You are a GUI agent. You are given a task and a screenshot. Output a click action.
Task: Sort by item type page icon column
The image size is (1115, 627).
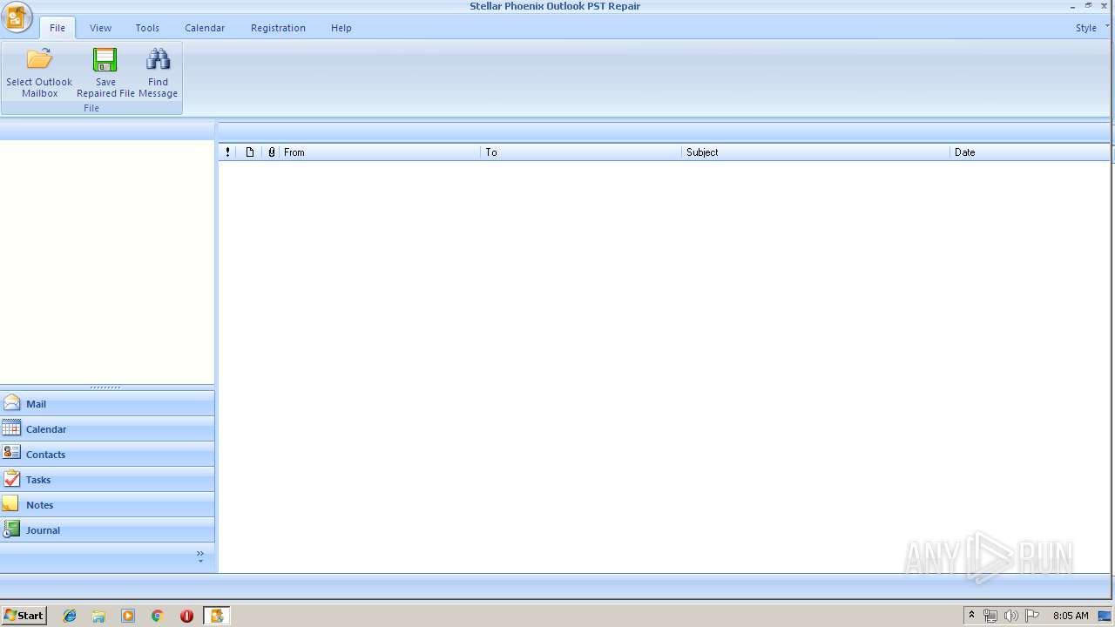[249, 152]
